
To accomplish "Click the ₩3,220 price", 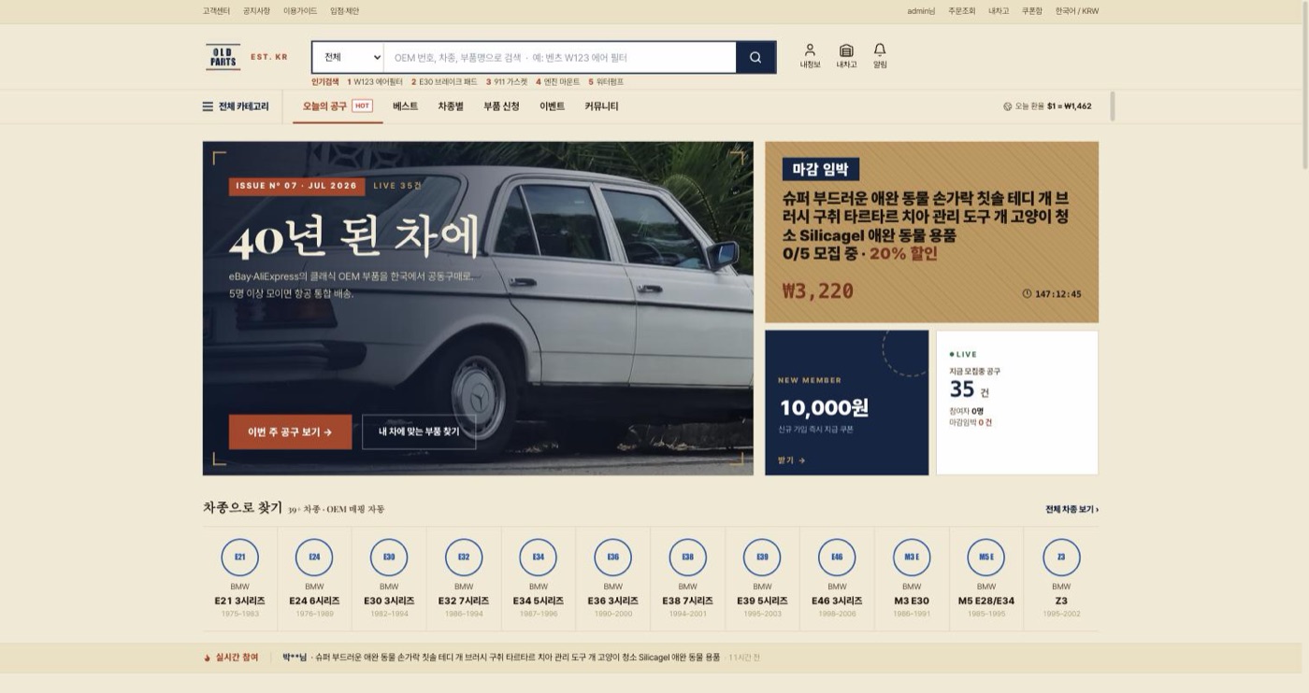I will 818,291.
